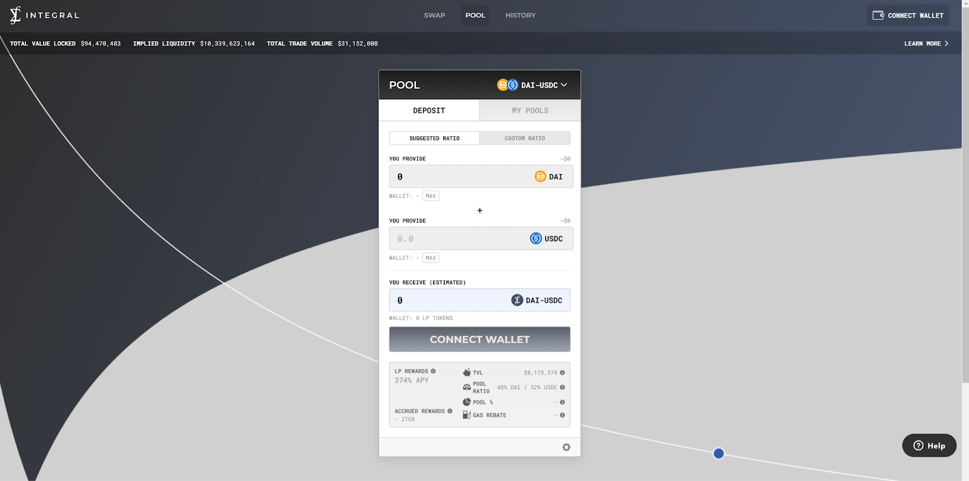Image resolution: width=969 pixels, height=481 pixels.
Task: Click the Total Value Locked $94,470,483 text
Action: [x=65, y=44]
